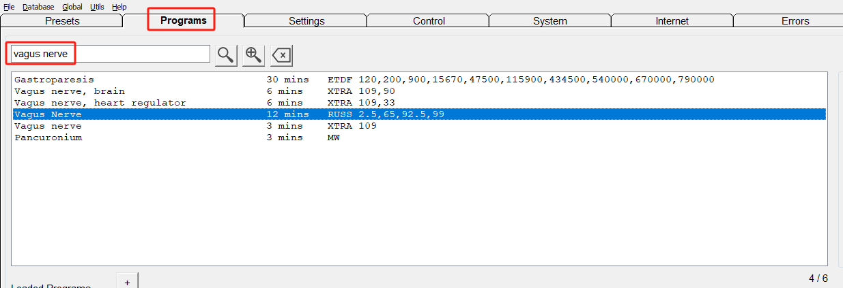Select the Pancuronium program row

click(x=48, y=138)
